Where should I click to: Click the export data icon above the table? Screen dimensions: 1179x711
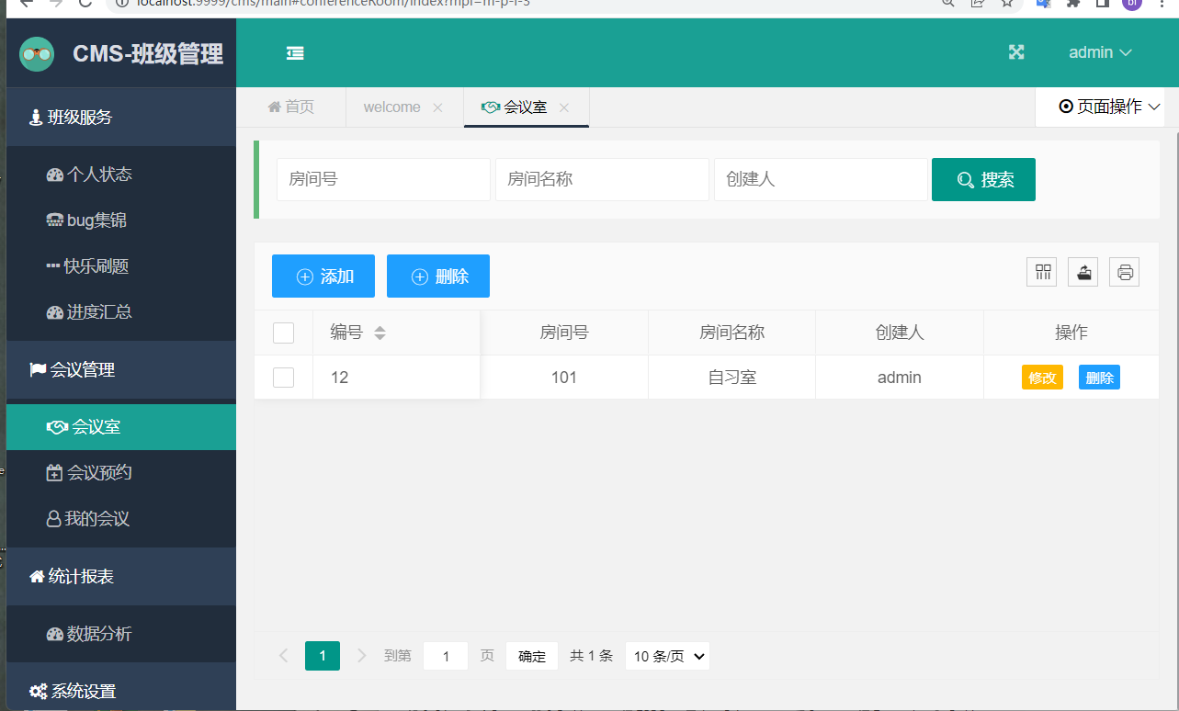coord(1083,271)
